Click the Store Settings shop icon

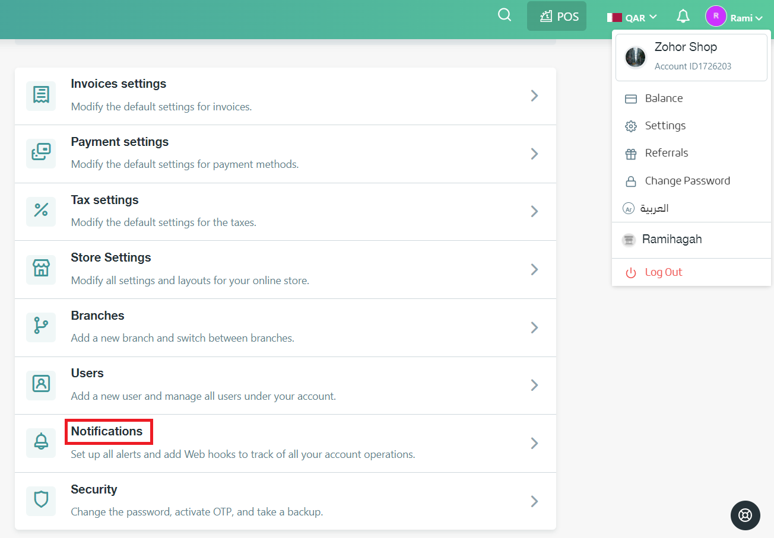pyautogui.click(x=40, y=269)
